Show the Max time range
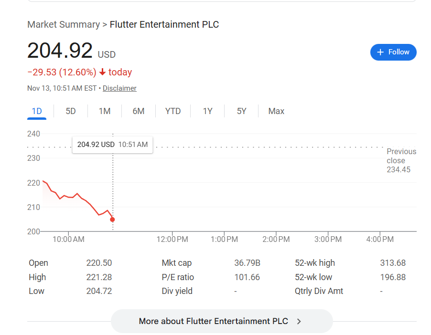431x335 pixels. pyautogui.click(x=276, y=111)
